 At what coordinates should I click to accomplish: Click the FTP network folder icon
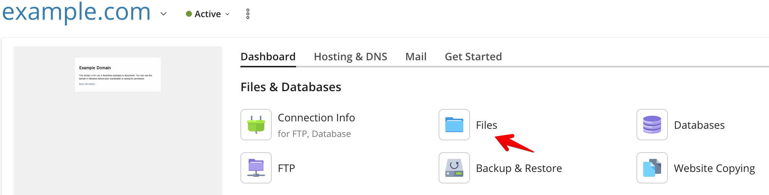(256, 168)
